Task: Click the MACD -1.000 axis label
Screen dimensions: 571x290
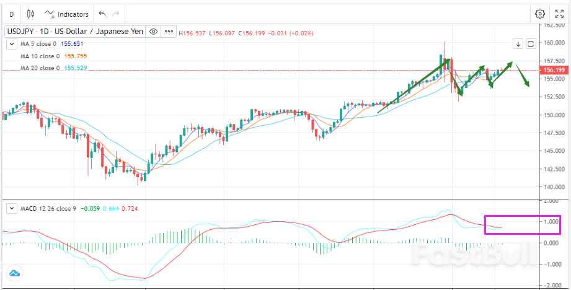Action: (x=554, y=265)
